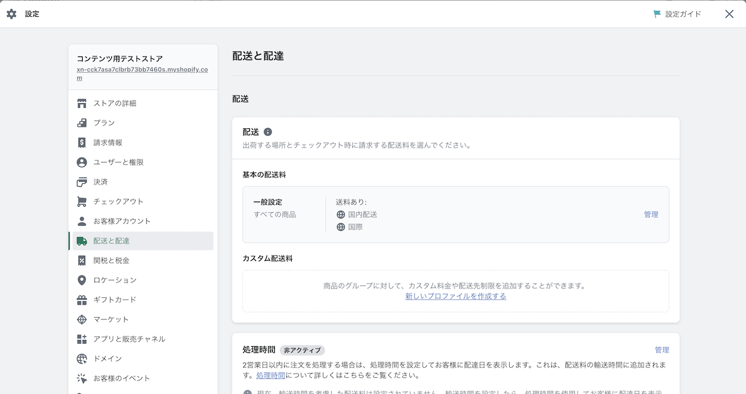The height and width of the screenshot is (394, 746).
Task: Open アプリと販売チャネル settings
Action: pos(143,339)
